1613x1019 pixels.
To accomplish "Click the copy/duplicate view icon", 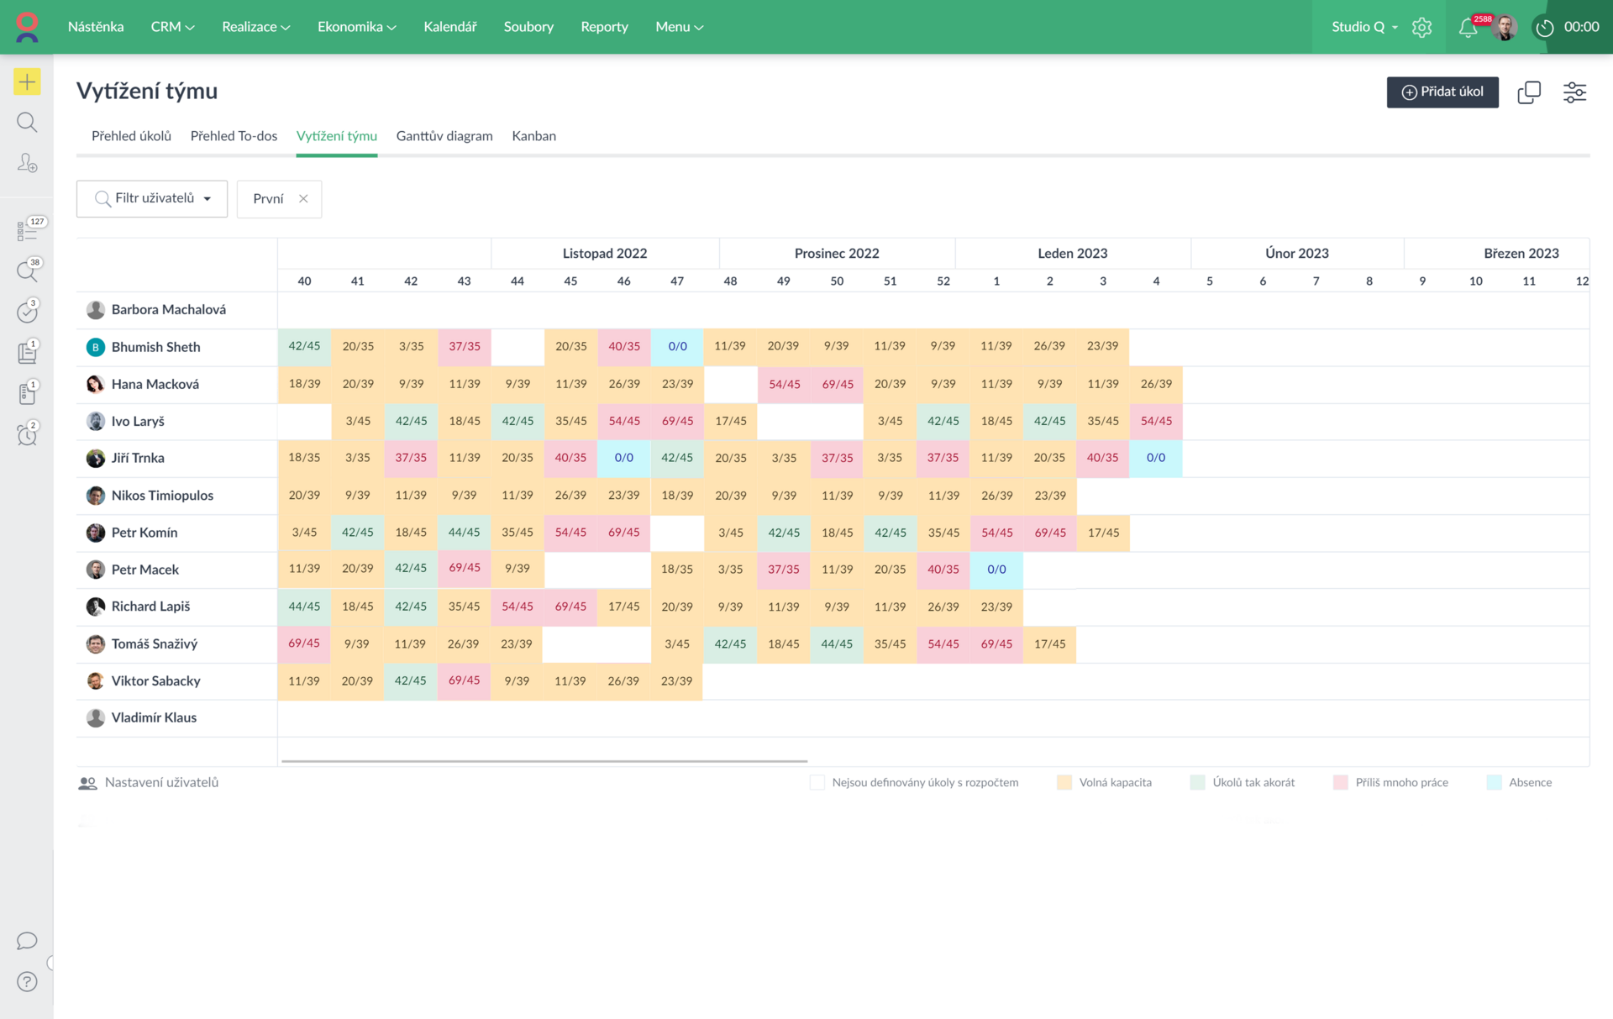I will [1529, 92].
